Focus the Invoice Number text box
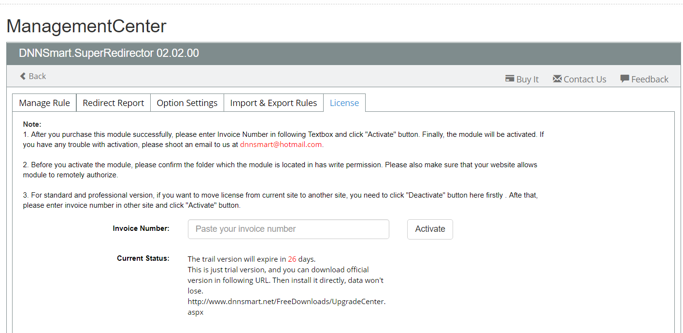683x333 pixels. 288,229
